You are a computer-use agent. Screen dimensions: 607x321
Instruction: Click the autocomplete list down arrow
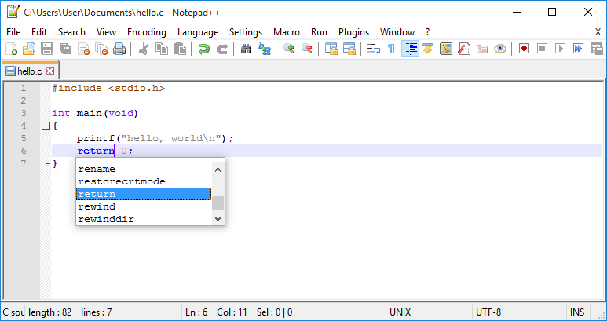click(x=218, y=219)
